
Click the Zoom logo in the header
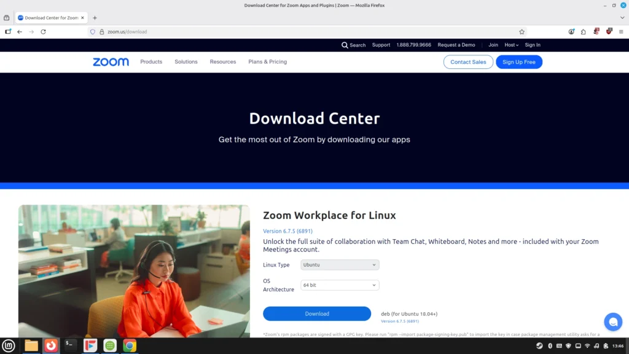tap(110, 61)
